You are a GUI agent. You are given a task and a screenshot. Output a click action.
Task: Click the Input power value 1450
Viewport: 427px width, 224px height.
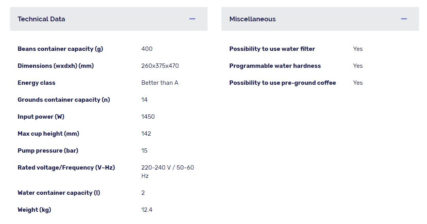[148, 117]
